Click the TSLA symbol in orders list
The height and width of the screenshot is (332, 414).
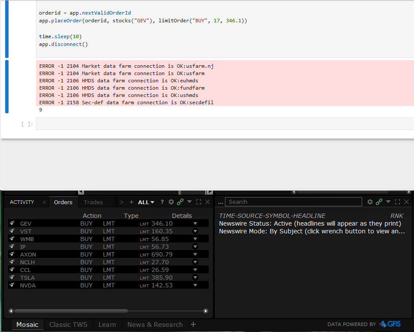point(27,278)
